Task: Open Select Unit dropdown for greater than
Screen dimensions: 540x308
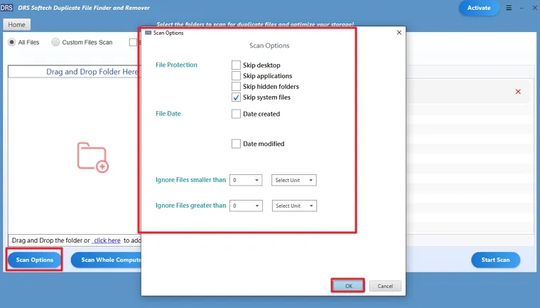Action: coord(294,206)
